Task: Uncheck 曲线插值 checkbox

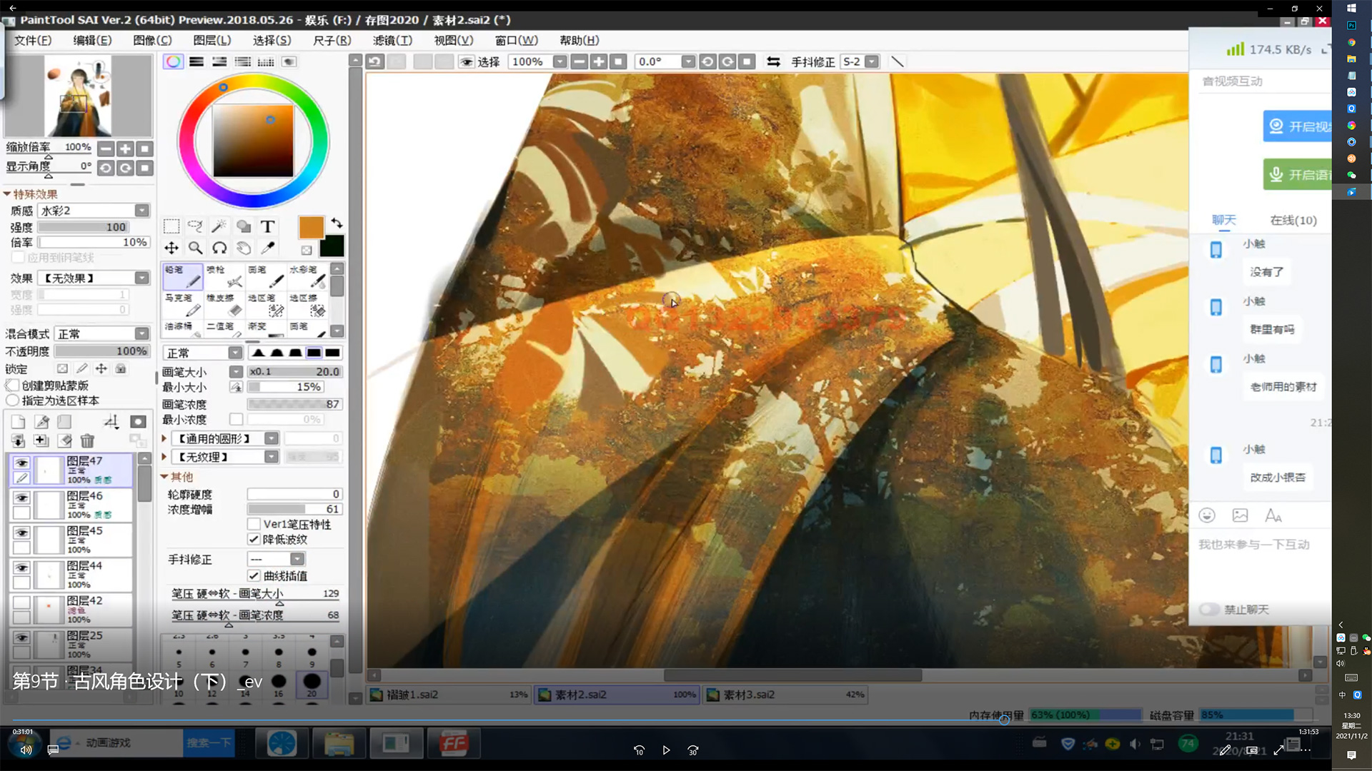Action: 254,575
